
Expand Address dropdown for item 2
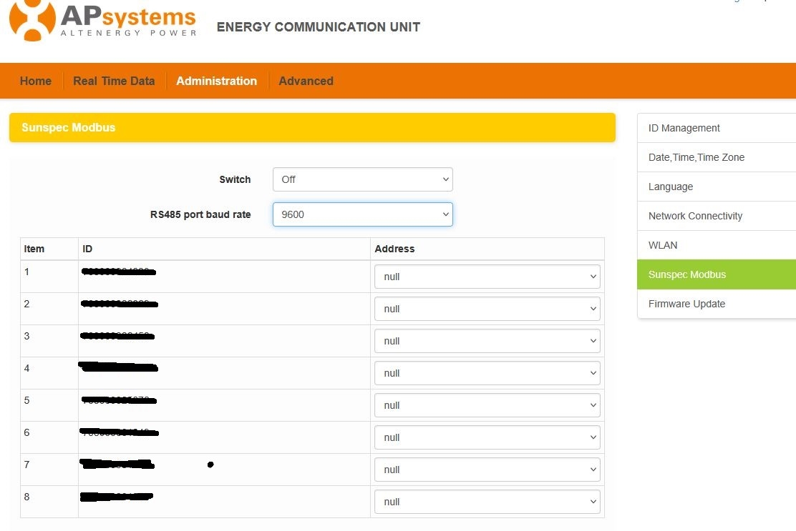487,309
